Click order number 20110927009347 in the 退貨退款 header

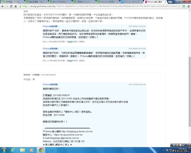point(49,75)
